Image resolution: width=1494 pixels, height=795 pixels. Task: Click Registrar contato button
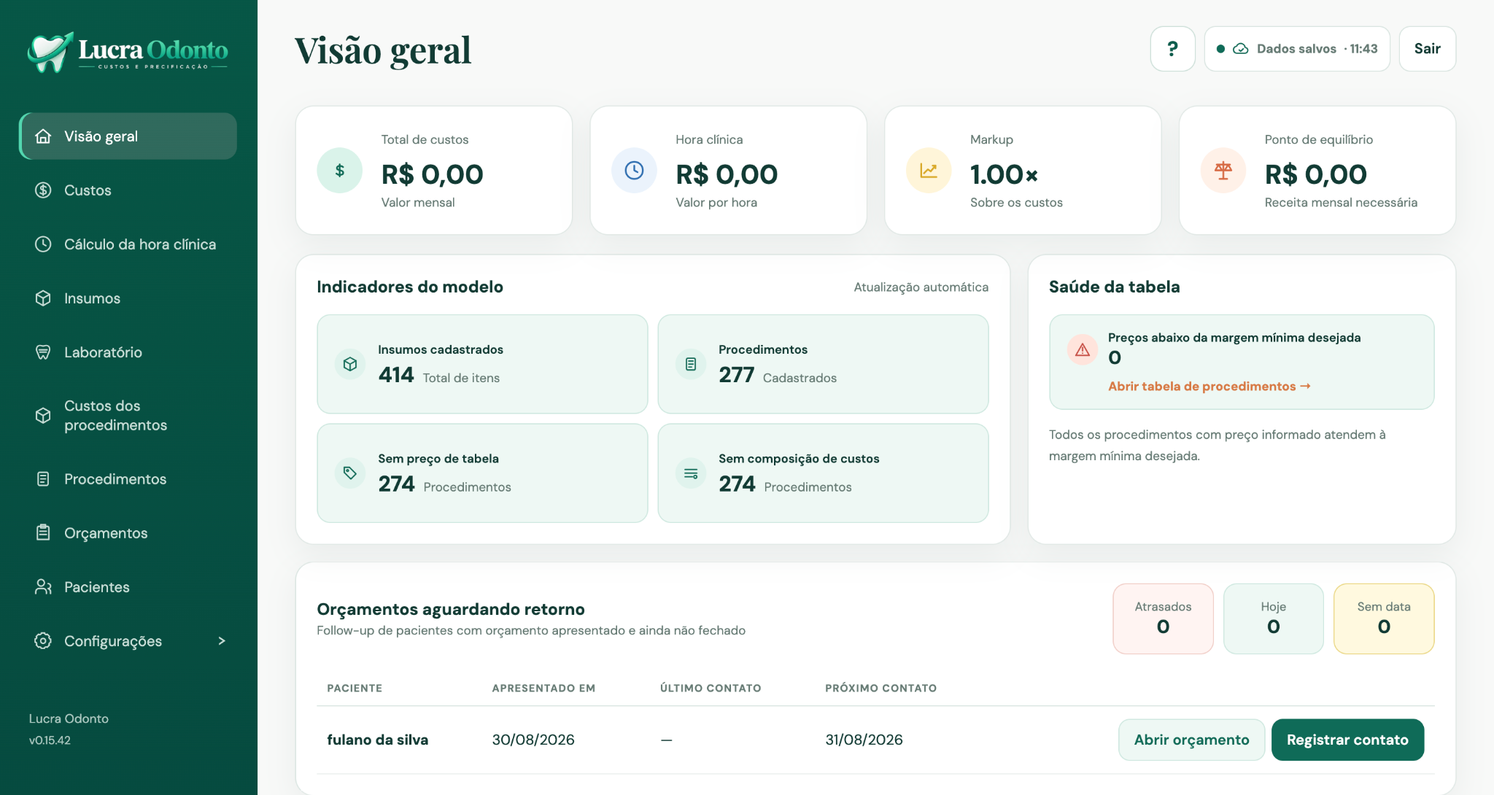1347,740
